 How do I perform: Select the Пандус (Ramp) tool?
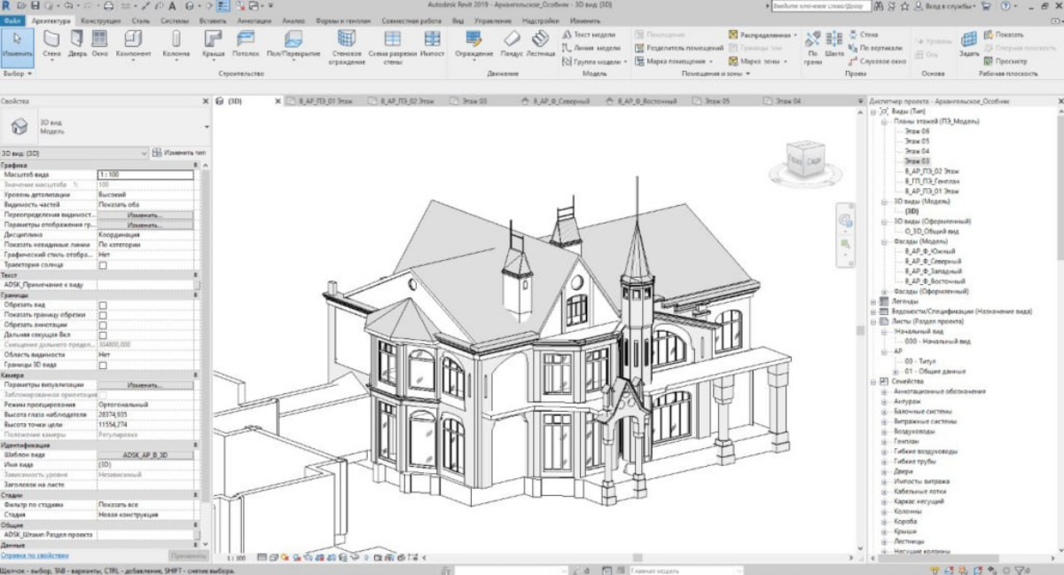(x=512, y=43)
